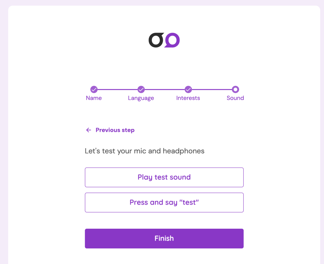
Task: Click the left-pointing back arrow icon
Action: point(88,130)
